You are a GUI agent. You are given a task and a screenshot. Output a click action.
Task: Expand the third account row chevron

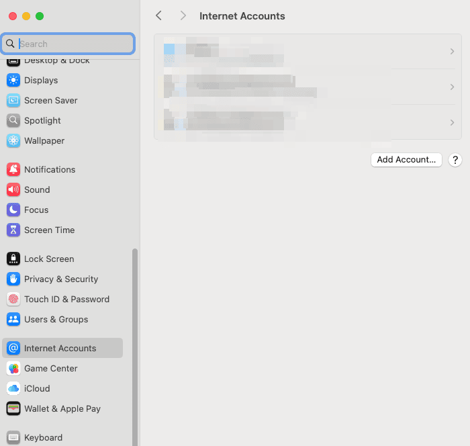click(452, 122)
